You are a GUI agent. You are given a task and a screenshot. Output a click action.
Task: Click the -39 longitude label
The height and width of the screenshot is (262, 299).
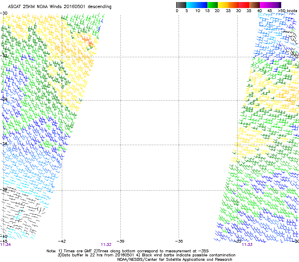point(120,241)
